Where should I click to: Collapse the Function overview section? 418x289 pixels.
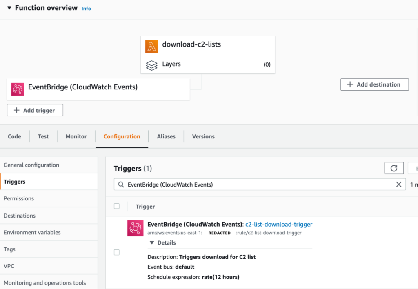tap(9, 8)
